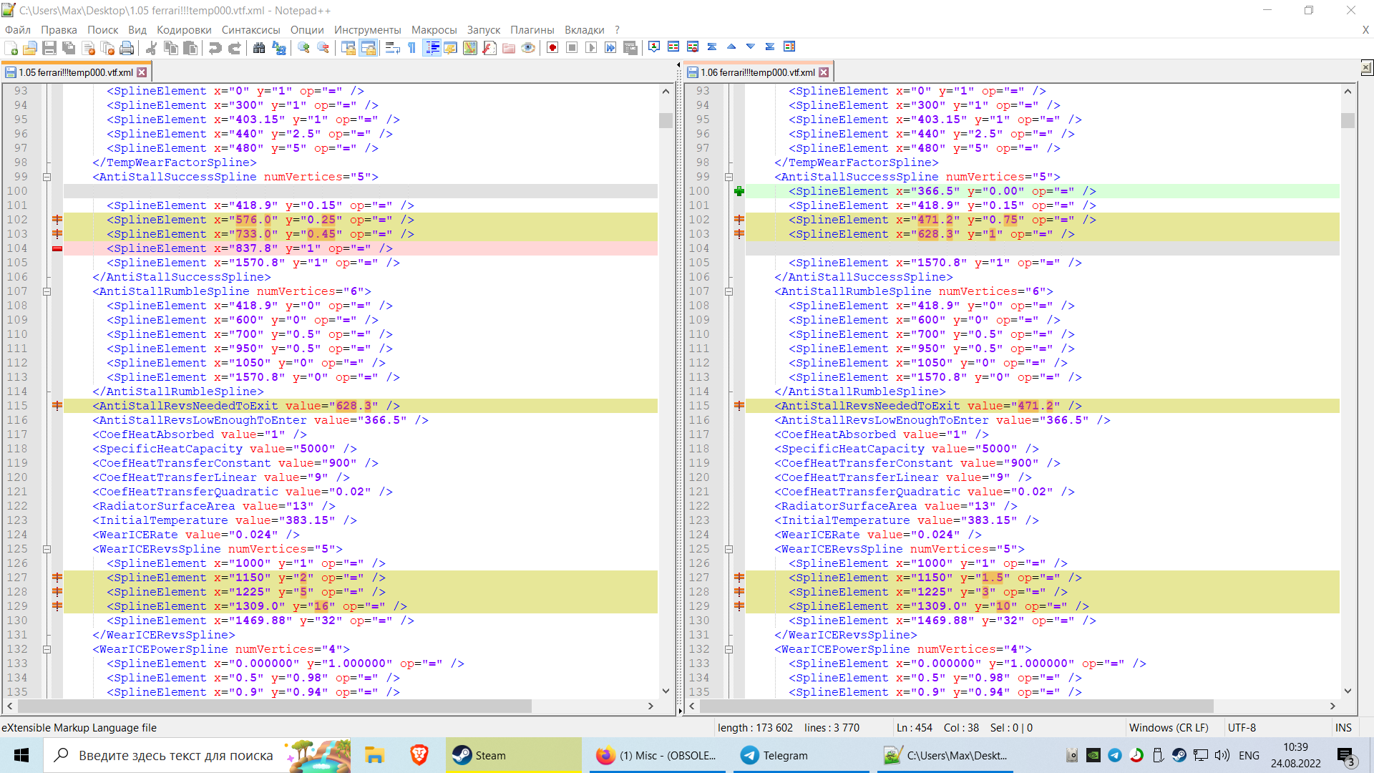Close the 1.06 ferrari tab
This screenshot has width=1374, height=773.
pyautogui.click(x=824, y=72)
